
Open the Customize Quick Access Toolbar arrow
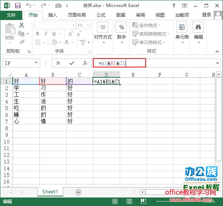click(x=67, y=6)
